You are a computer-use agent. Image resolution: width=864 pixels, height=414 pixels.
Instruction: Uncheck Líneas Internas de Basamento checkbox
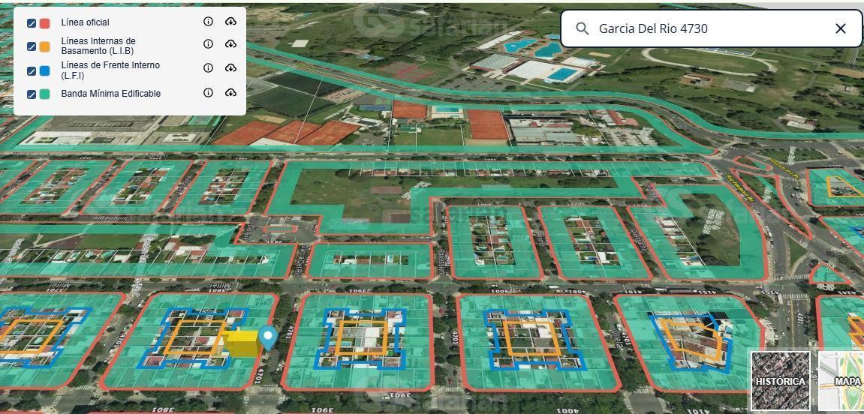tap(32, 46)
